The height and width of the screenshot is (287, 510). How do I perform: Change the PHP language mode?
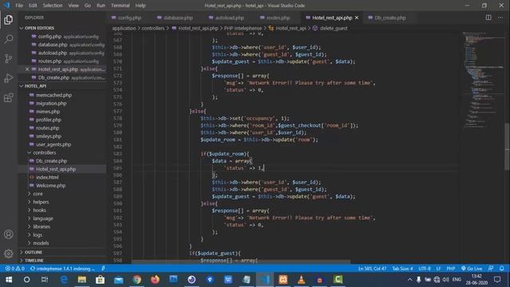click(450, 269)
